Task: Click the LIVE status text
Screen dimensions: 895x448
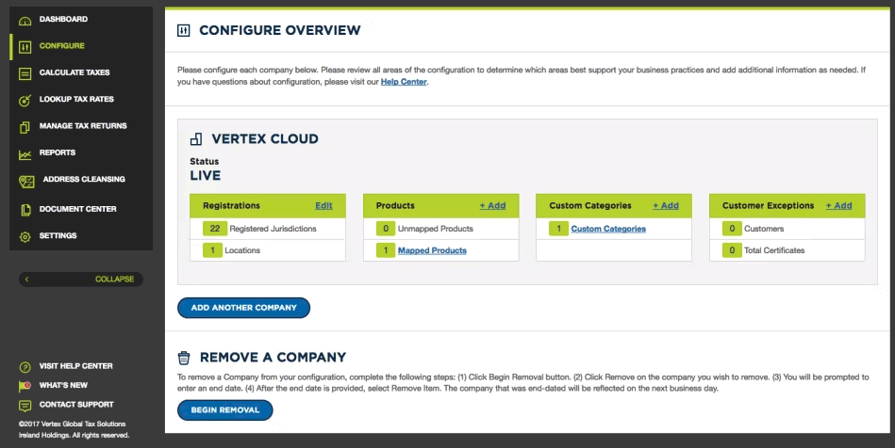Action: [206, 176]
